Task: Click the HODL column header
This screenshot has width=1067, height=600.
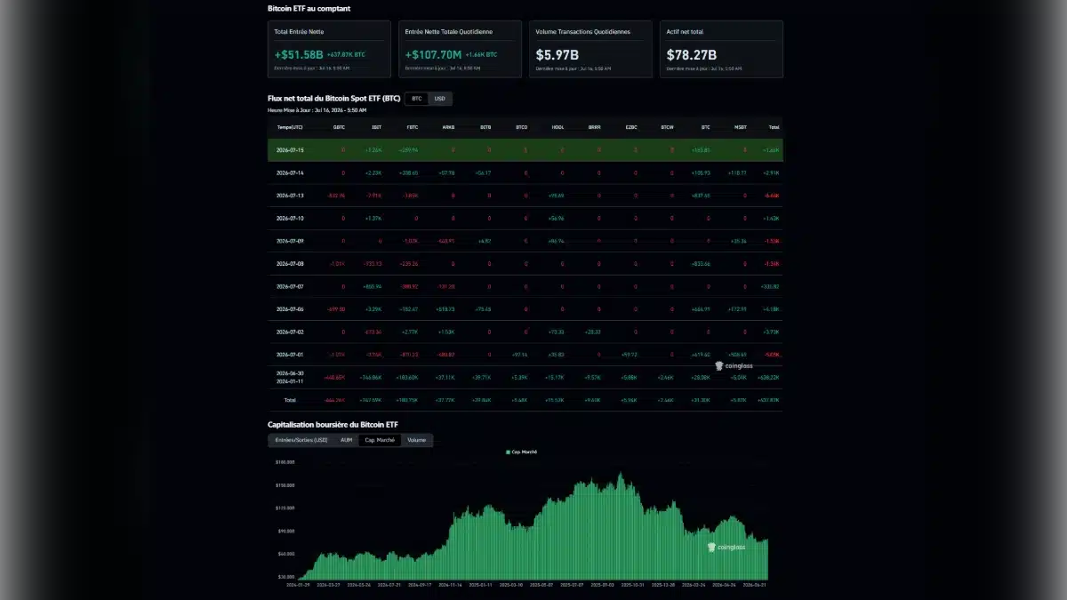Action: point(558,127)
